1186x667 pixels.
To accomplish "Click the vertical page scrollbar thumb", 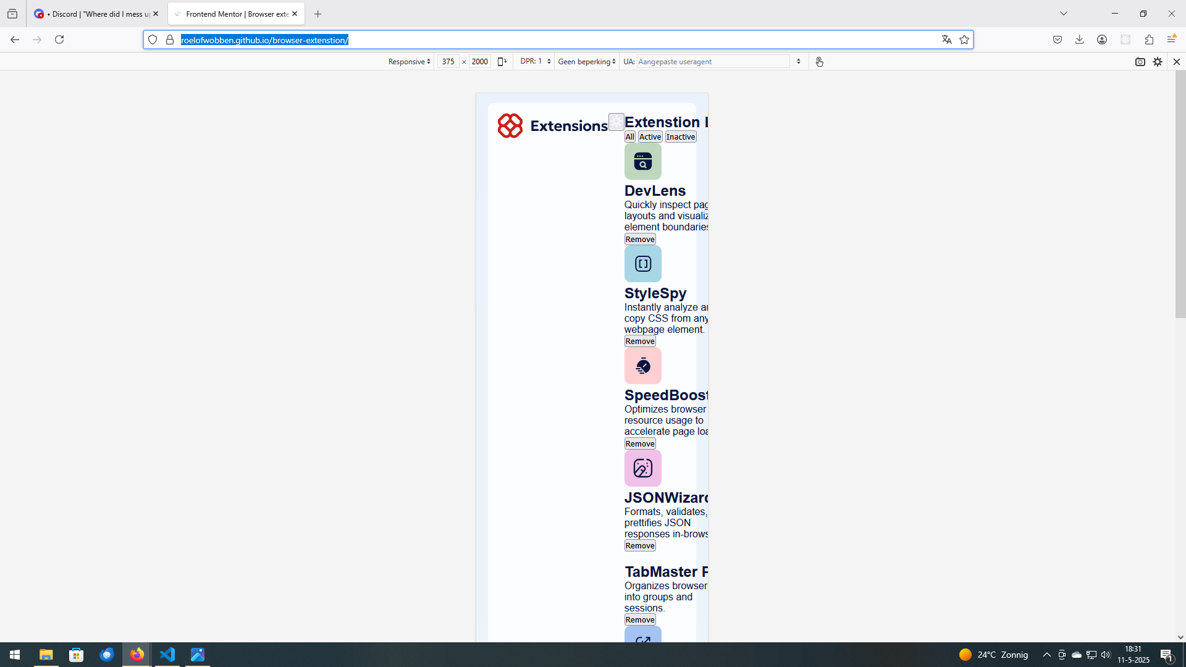I will click(x=1180, y=195).
